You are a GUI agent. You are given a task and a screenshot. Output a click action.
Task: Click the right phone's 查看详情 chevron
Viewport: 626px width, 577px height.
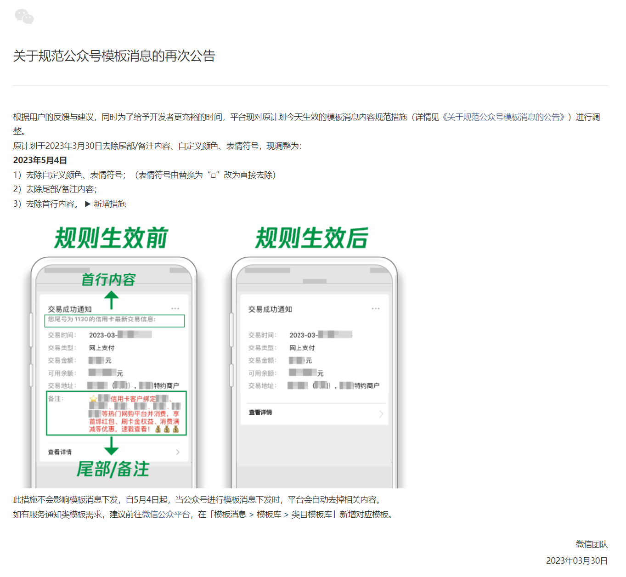point(381,414)
